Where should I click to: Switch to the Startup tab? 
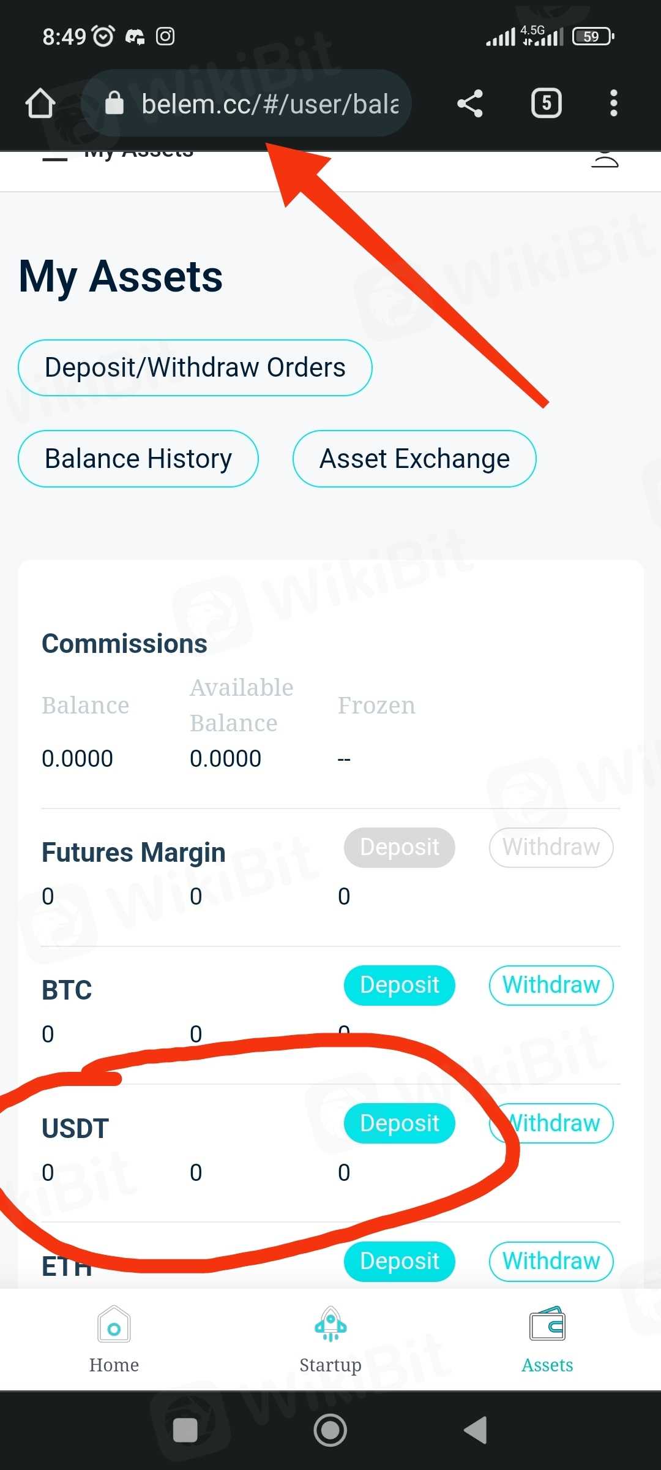[x=330, y=1339]
